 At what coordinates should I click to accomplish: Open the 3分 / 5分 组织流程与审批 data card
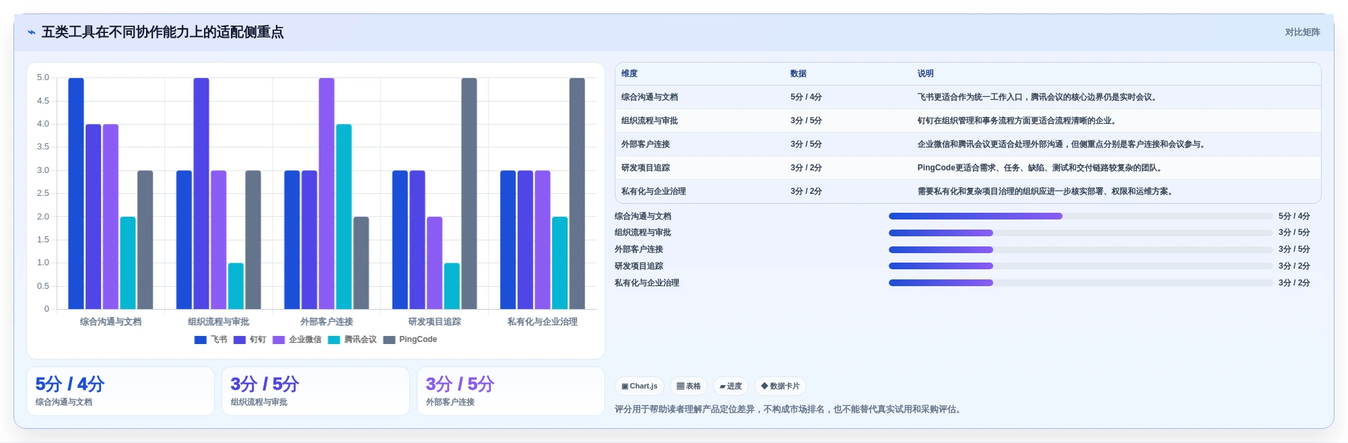pos(316,391)
